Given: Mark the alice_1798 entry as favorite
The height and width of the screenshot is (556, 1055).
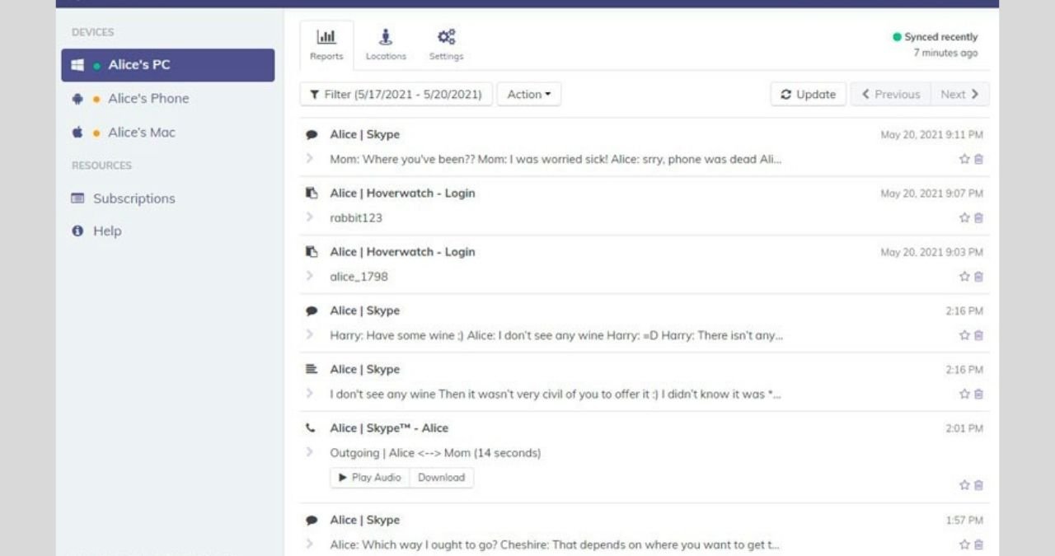Looking at the screenshot, I should click(964, 277).
